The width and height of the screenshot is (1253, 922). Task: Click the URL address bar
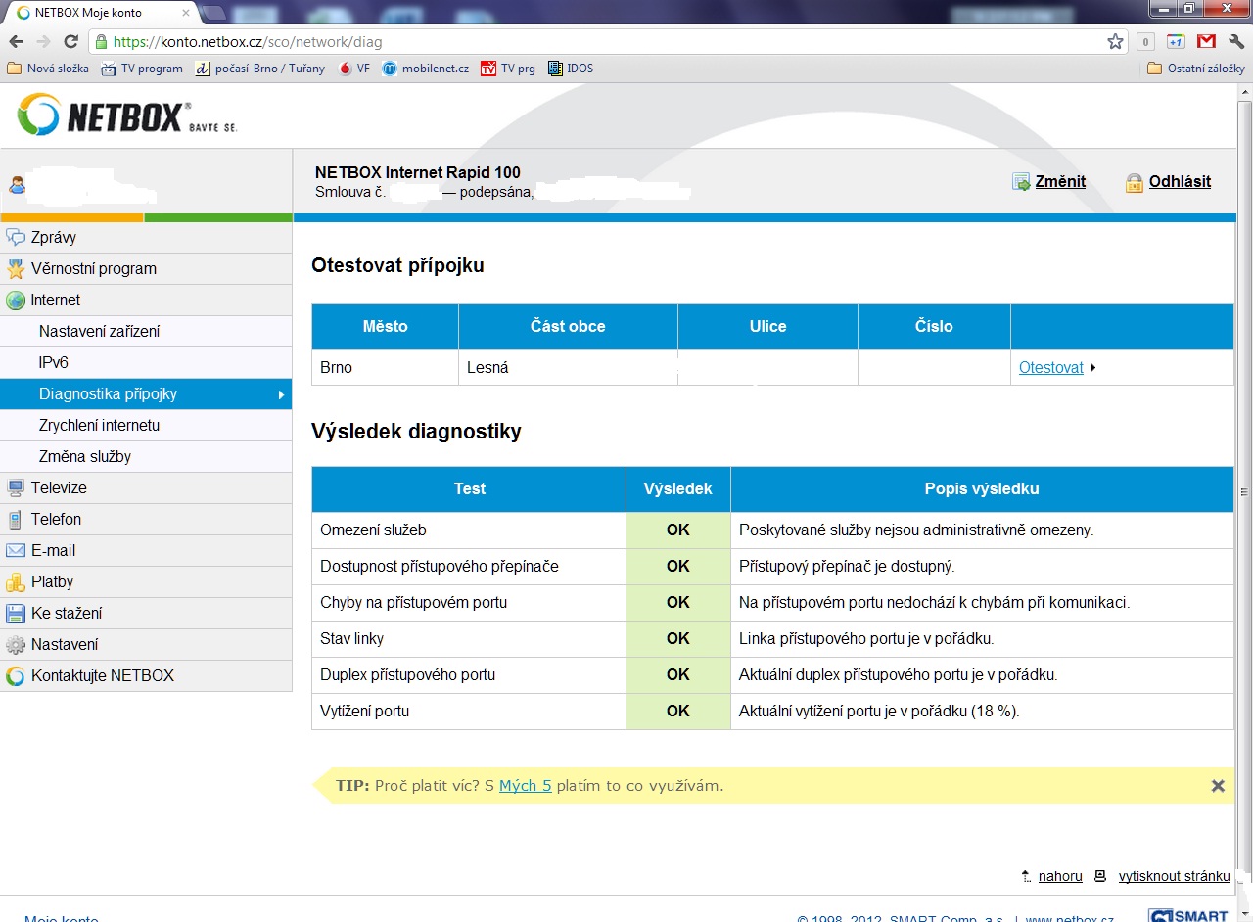tap(587, 42)
